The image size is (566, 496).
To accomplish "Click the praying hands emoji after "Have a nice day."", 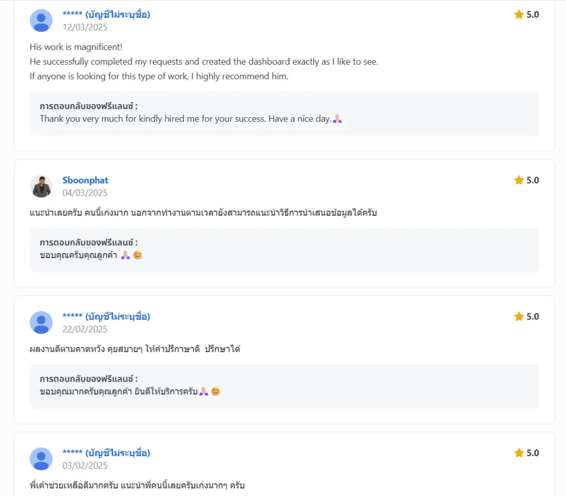I will tap(337, 119).
